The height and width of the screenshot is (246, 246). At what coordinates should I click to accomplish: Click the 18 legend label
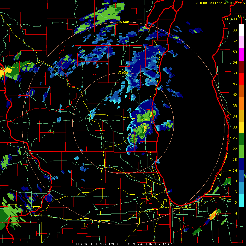coord(235,160)
